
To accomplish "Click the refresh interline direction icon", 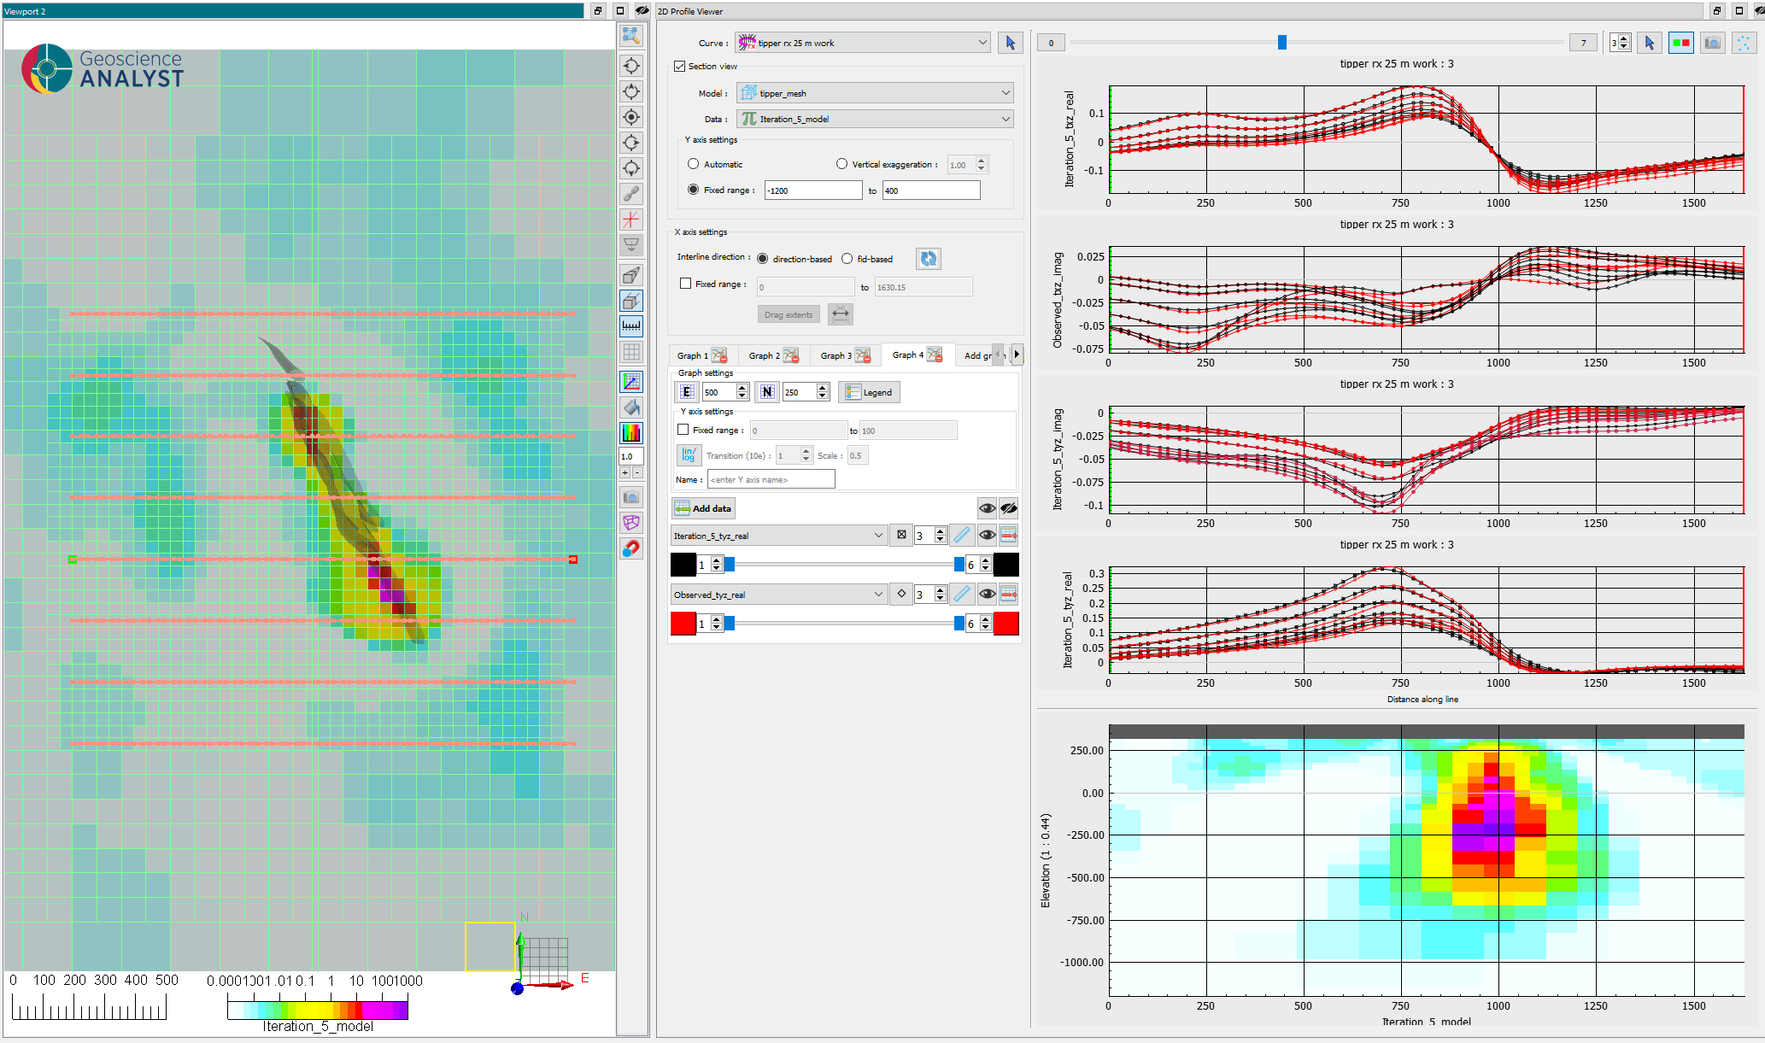I will tap(929, 259).
